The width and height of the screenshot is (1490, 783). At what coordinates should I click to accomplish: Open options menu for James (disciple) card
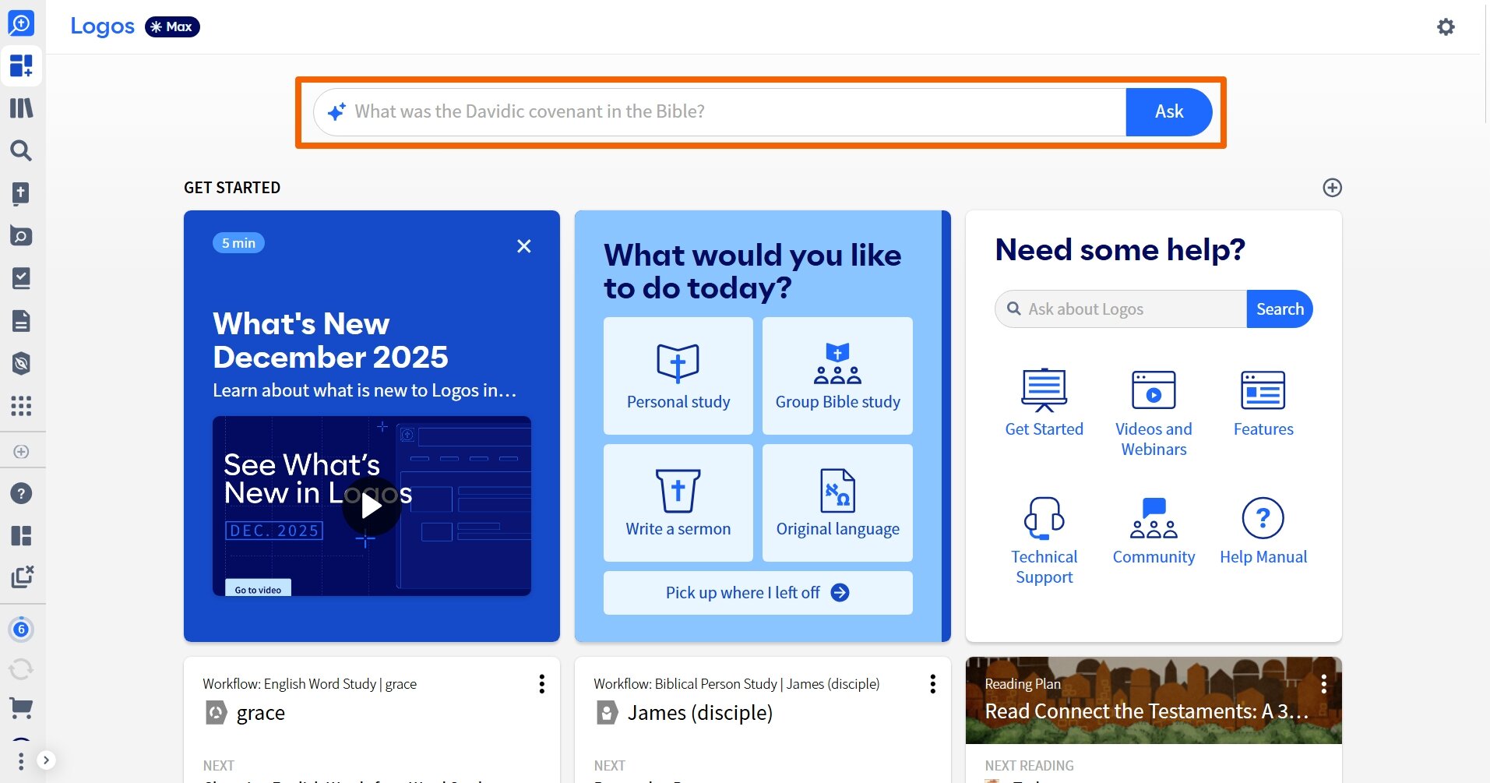point(932,684)
